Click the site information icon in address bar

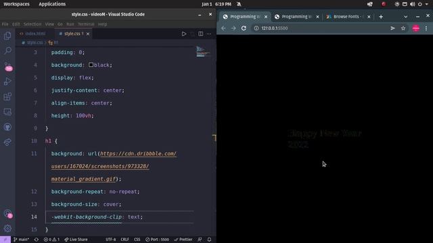point(256,28)
